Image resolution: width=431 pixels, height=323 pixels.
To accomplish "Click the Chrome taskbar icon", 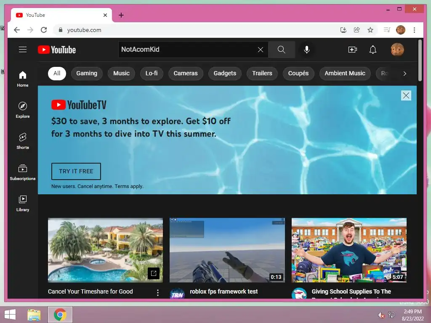I will click(60, 315).
